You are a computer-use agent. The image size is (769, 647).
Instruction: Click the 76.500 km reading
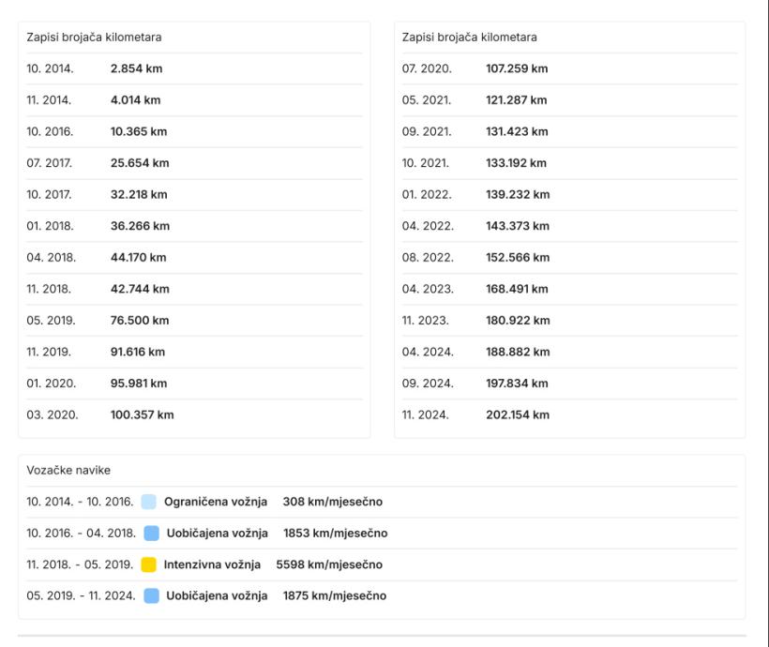[x=140, y=320]
